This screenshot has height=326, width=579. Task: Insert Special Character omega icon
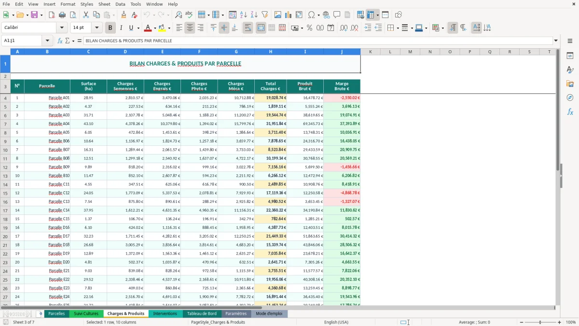[x=312, y=15]
